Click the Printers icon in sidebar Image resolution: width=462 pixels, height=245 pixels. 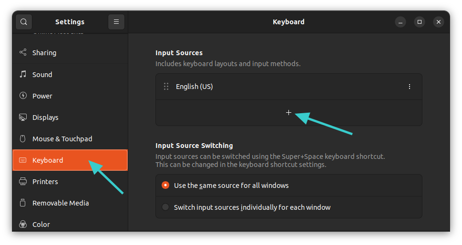pyautogui.click(x=23, y=182)
